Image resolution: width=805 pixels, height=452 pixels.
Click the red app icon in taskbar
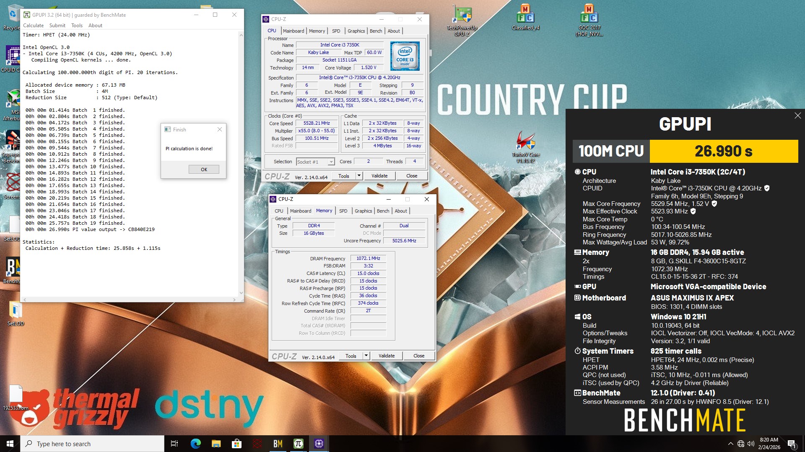pos(257,444)
